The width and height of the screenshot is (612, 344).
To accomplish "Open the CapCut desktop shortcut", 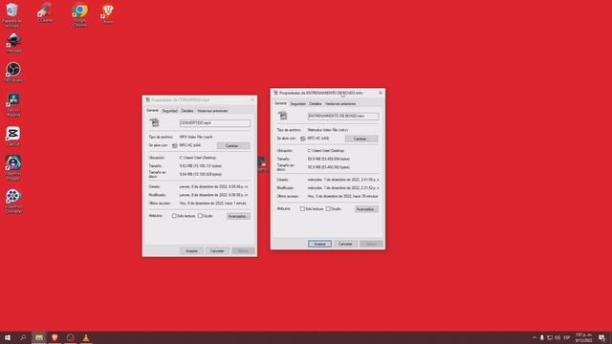I will coord(12,136).
